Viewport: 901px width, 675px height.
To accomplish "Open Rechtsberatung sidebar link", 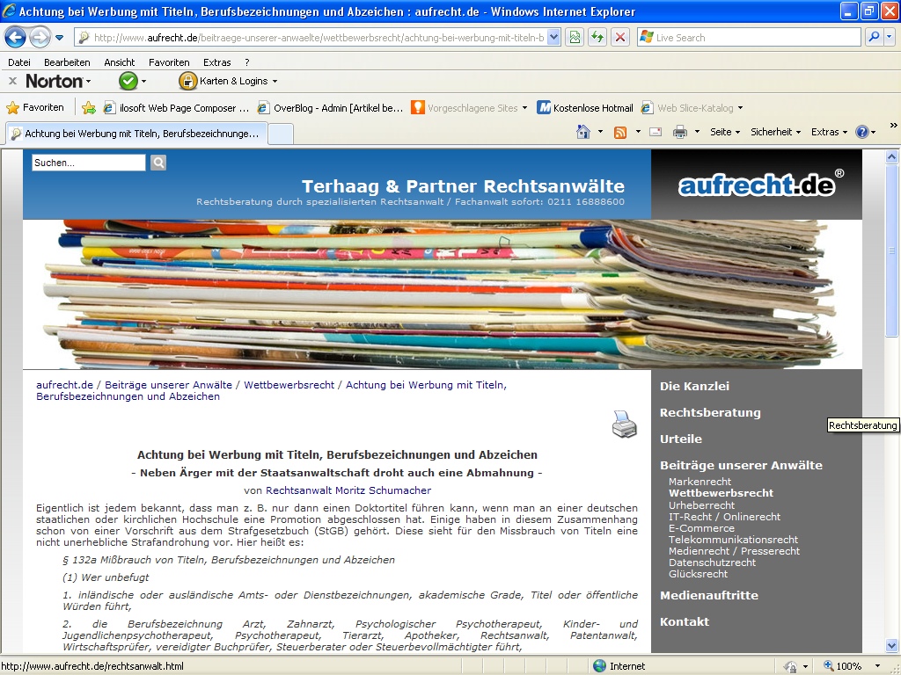I will (710, 413).
